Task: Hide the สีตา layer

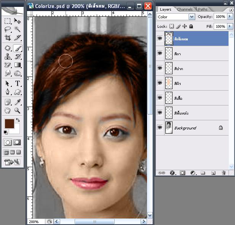Action: (x=160, y=53)
